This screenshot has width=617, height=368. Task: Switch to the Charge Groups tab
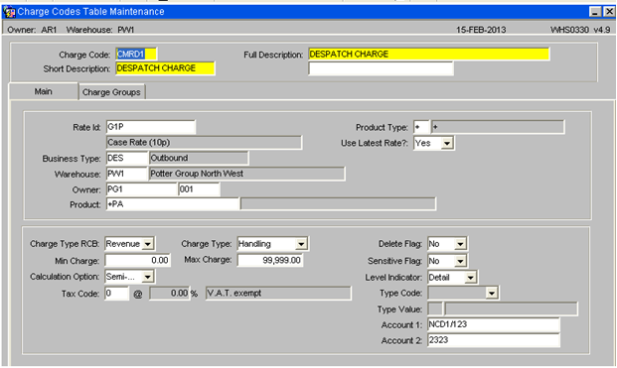111,92
